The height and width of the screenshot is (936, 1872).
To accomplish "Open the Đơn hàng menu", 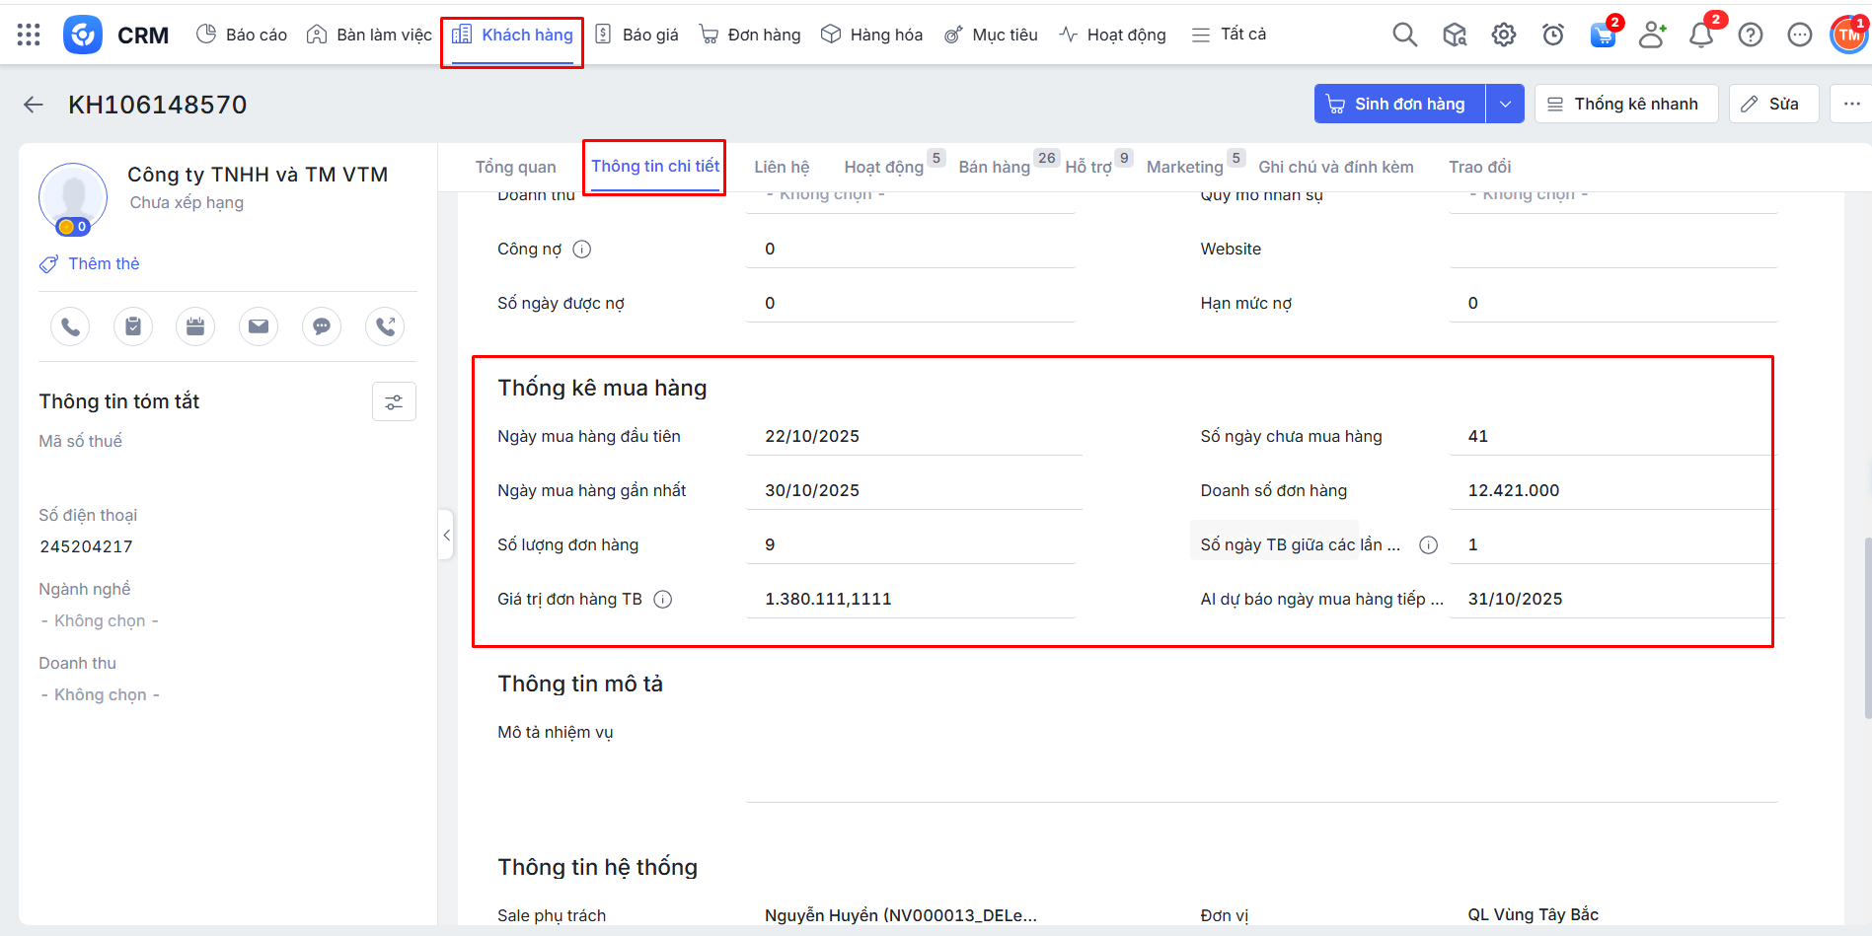I will click(750, 35).
